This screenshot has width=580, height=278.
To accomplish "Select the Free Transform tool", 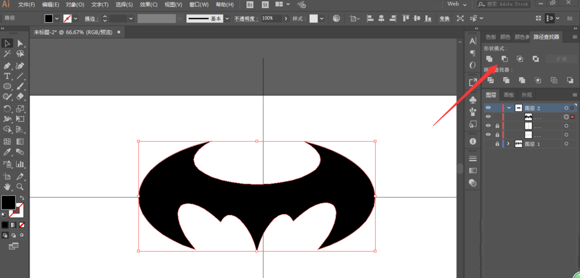I will [20, 119].
